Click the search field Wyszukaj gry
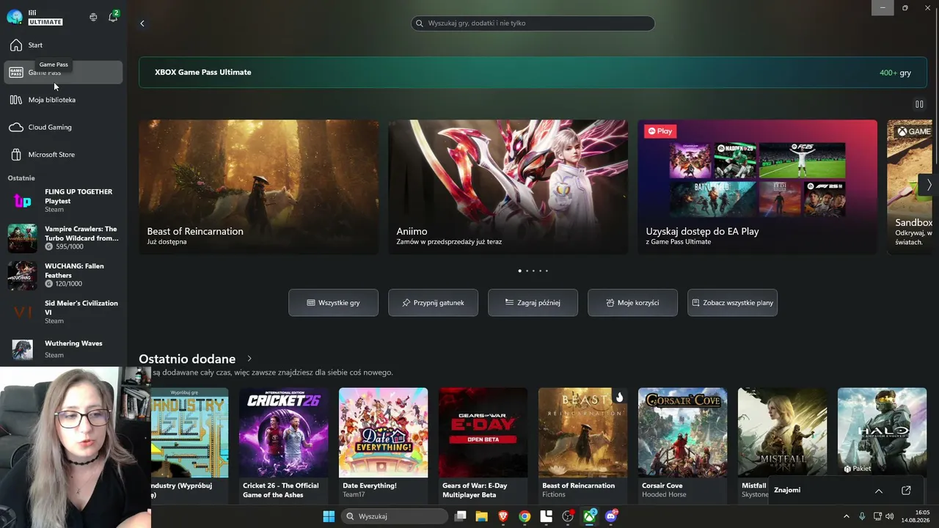 [533, 23]
